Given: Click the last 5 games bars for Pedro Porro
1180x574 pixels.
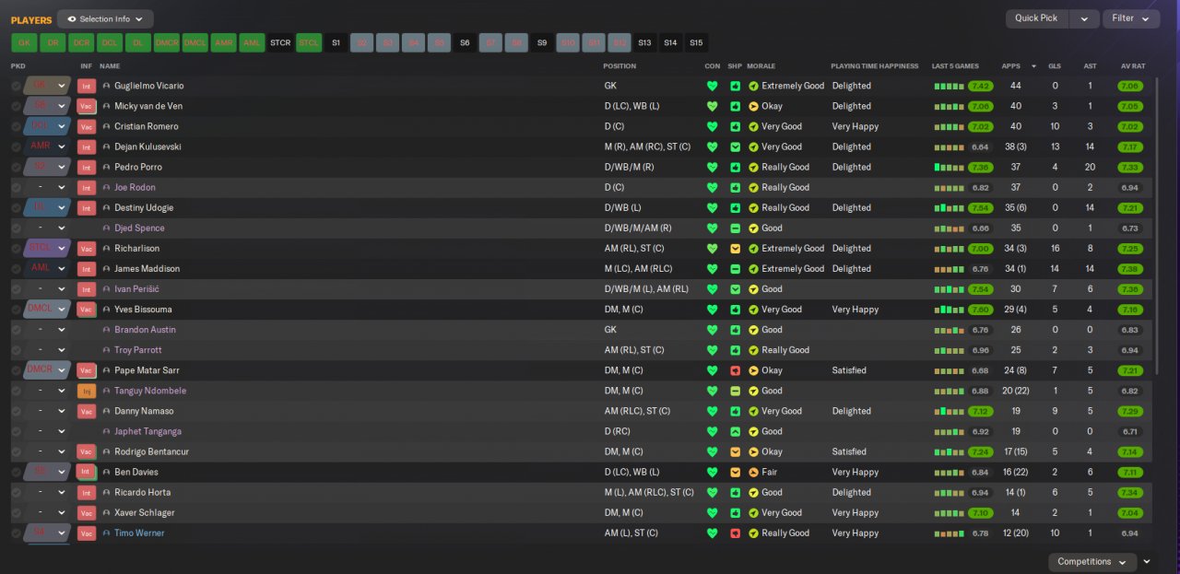Looking at the screenshot, I should click(x=949, y=167).
